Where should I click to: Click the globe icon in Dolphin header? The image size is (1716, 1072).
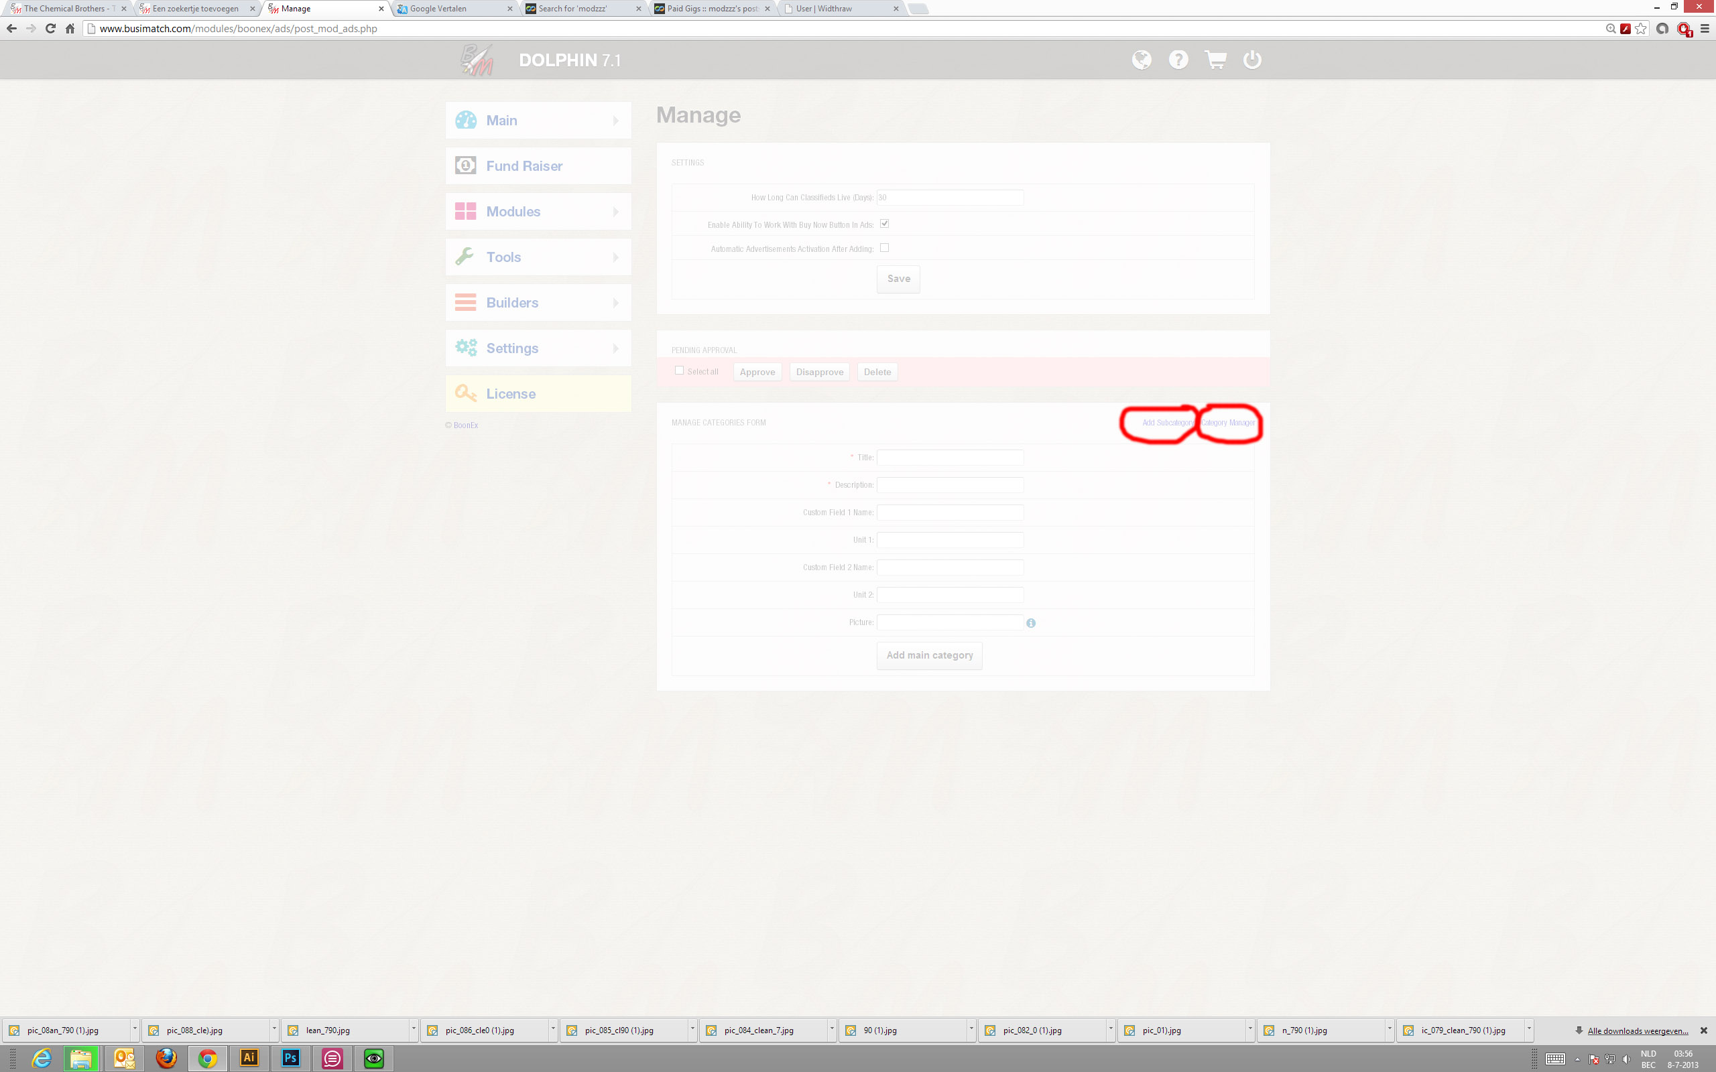[x=1141, y=60]
